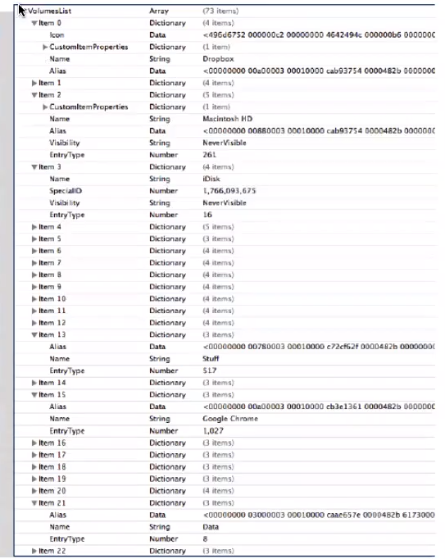
Task: Click NeverVisible value under Item 3
Action: [225, 202]
